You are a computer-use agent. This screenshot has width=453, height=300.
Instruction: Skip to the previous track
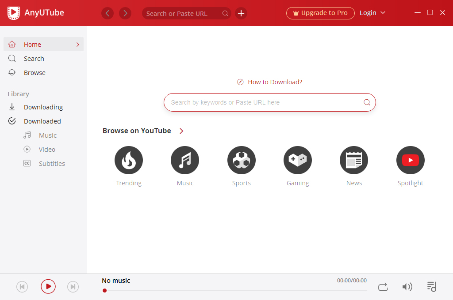coord(22,287)
